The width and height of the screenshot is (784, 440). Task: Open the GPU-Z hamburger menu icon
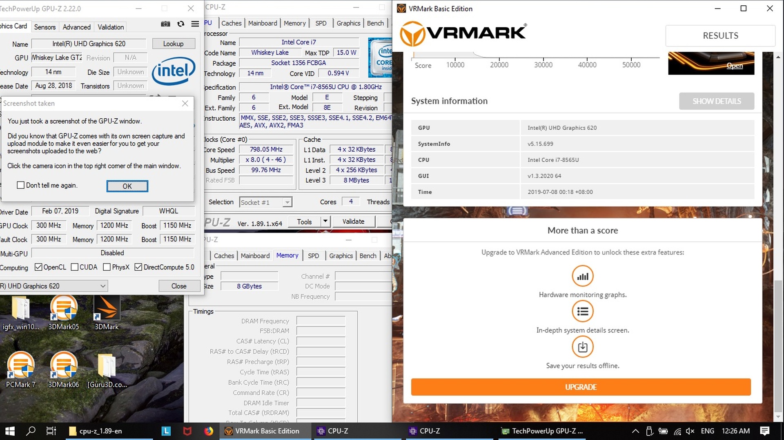pos(195,24)
